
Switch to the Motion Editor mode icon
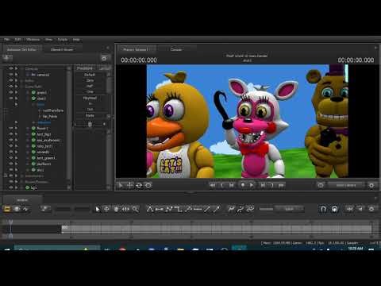(17, 209)
